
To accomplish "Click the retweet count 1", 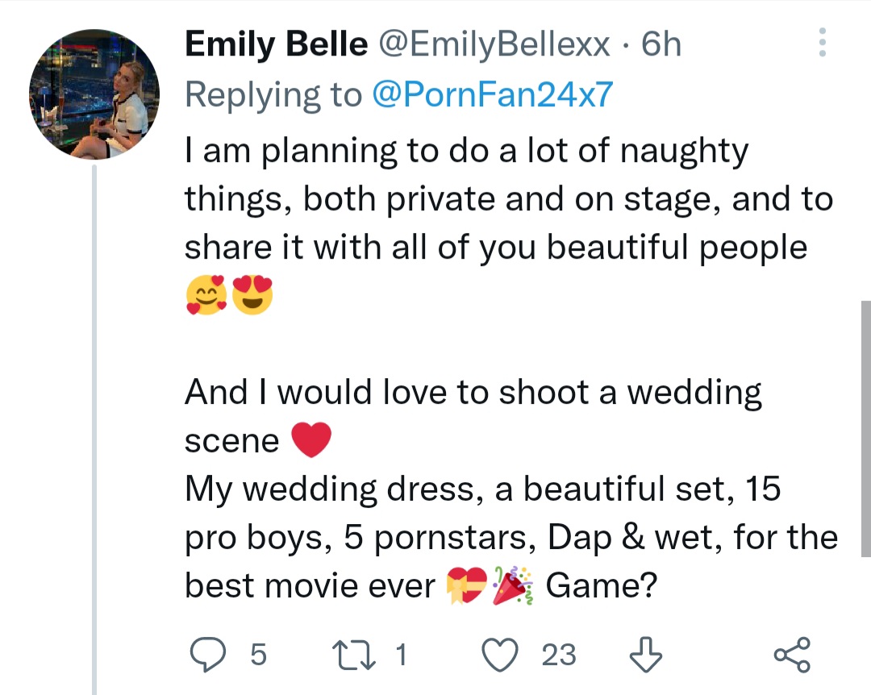I will 401,655.
